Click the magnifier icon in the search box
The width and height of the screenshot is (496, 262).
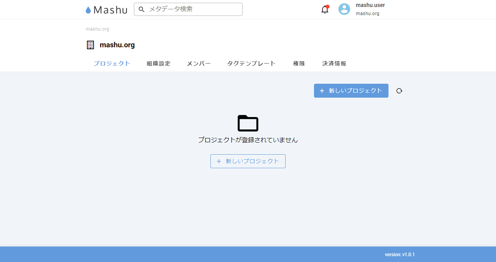(x=142, y=9)
